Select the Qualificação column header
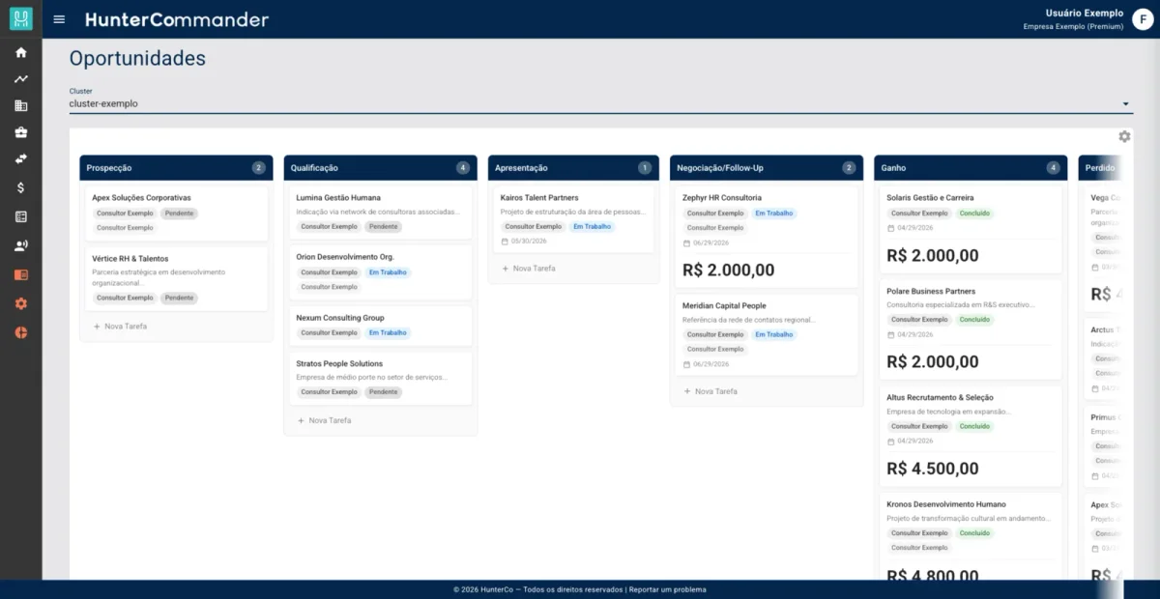Image resolution: width=1160 pixels, height=599 pixels. click(380, 168)
